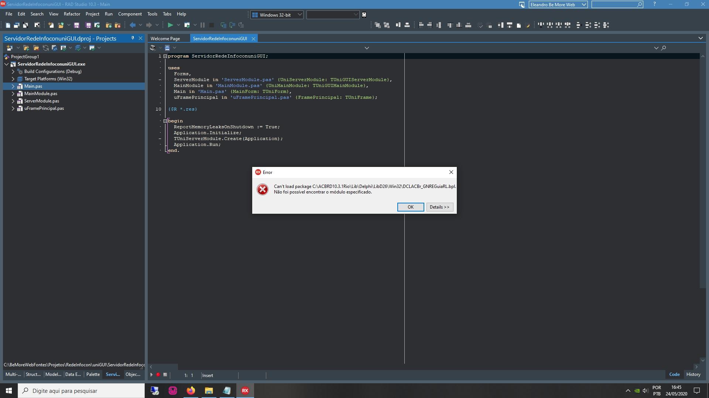Screen dimensions: 709x398
Task: Collapse the begin code block fold marker
Action: click(x=165, y=121)
